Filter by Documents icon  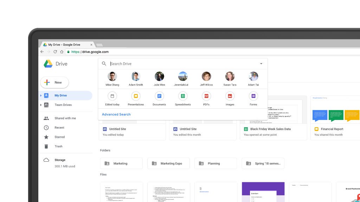tap(159, 96)
